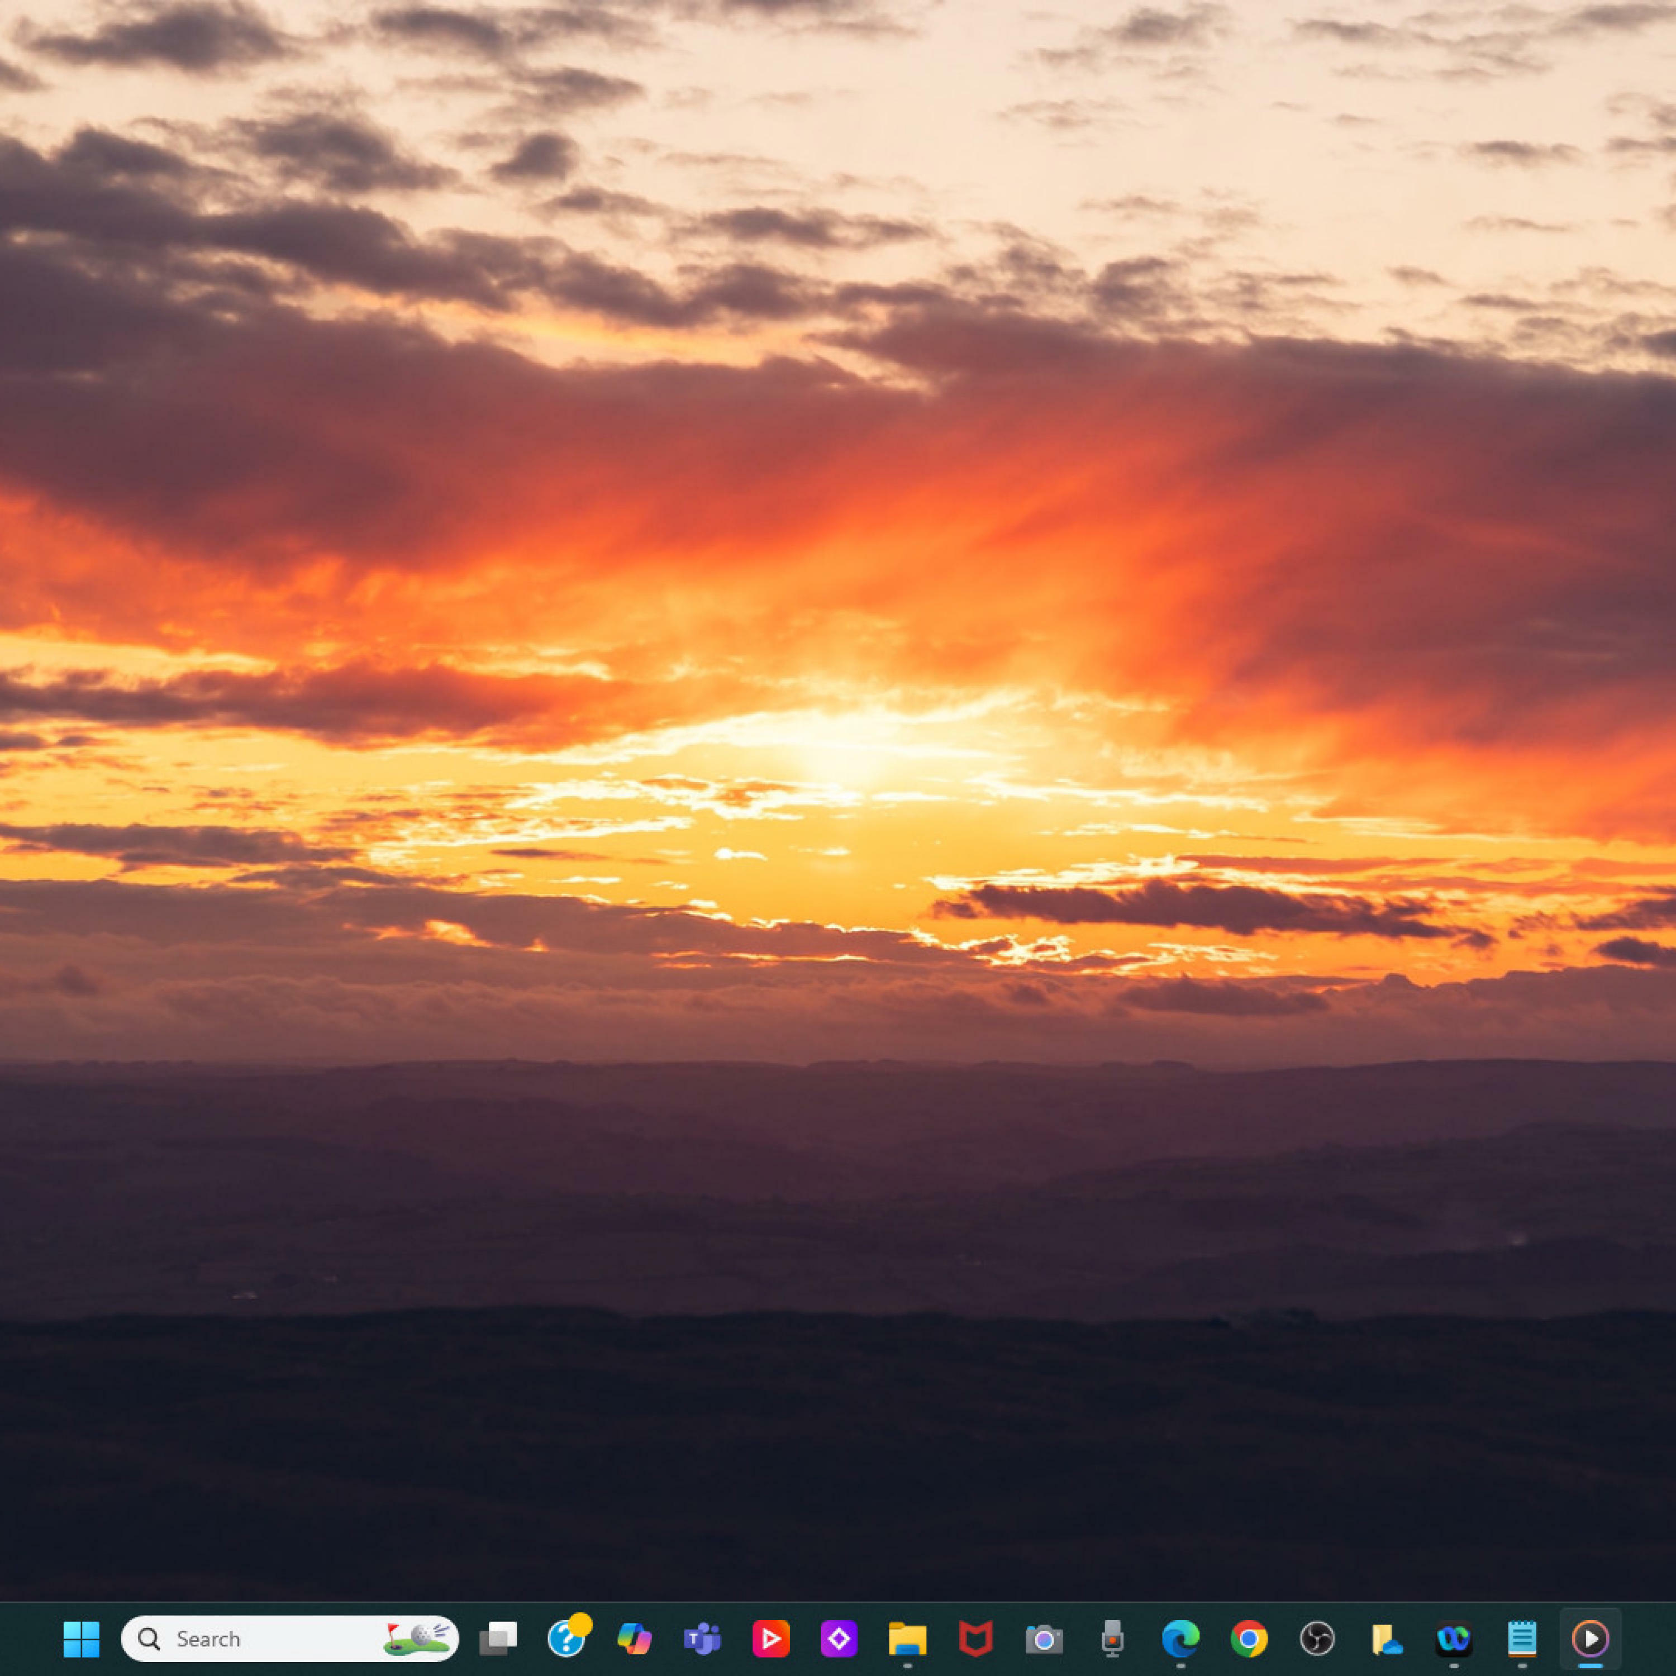
Task: Open the Sound Recorder microphone icon
Action: [1112, 1639]
